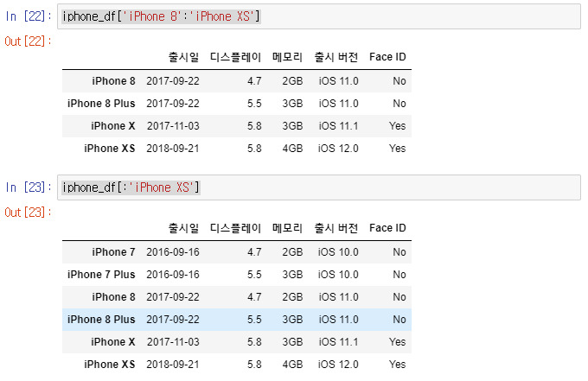The height and width of the screenshot is (381, 588).
Task: Select the In [22] prompt label
Action: pos(28,16)
